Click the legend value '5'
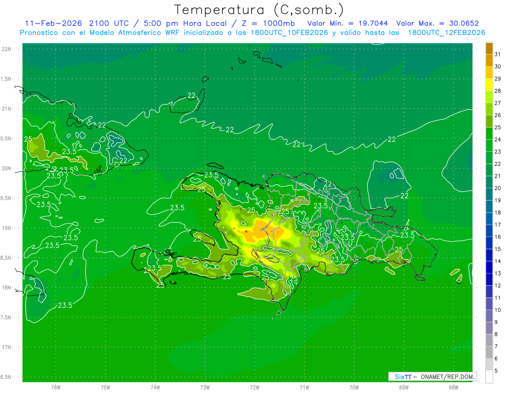 (496, 371)
